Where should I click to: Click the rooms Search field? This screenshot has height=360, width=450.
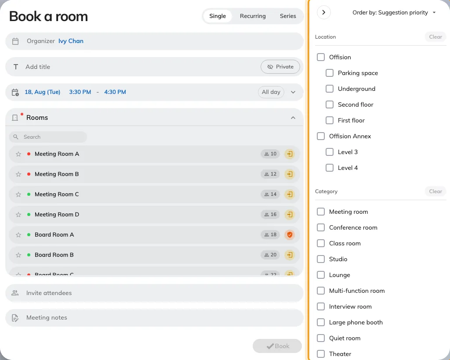click(48, 137)
